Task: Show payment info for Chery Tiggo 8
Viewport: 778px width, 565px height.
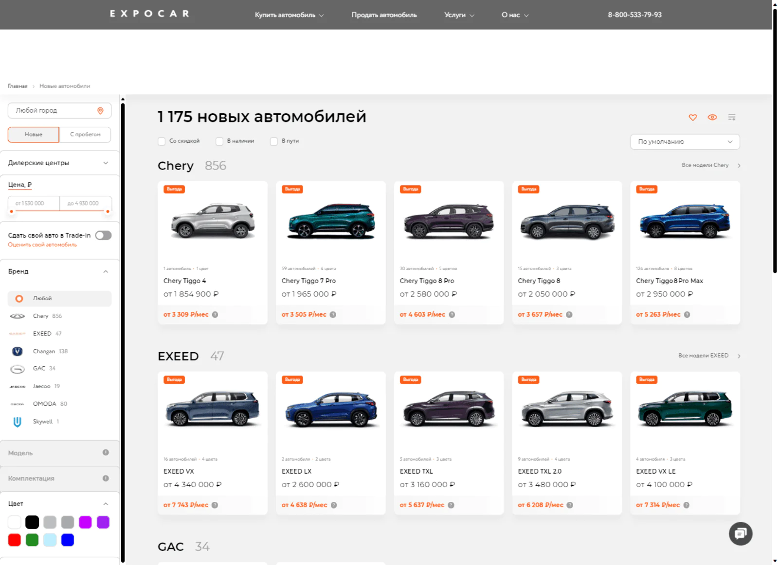Action: [569, 315]
